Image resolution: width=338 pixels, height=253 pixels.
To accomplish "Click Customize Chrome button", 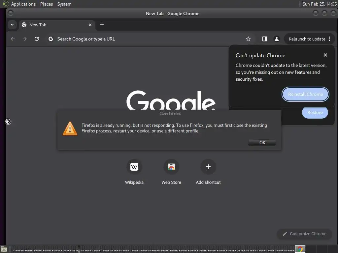I will tap(304, 234).
